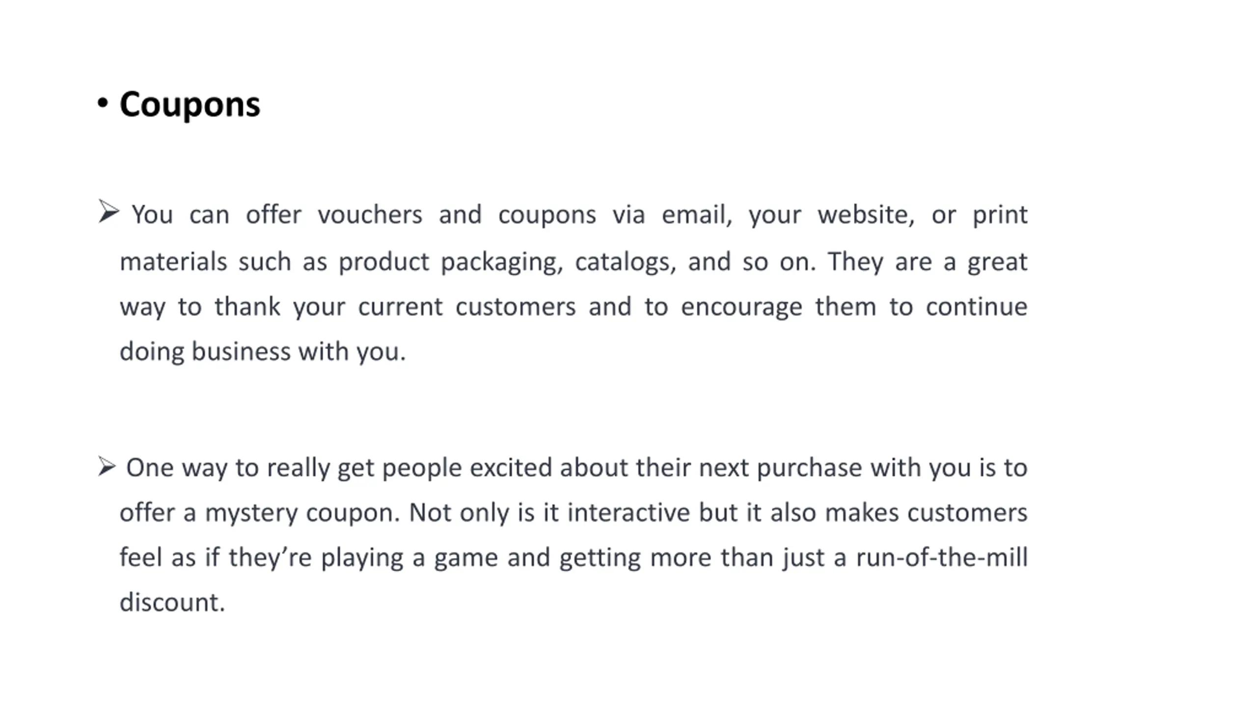Click the arrow bullet before 'You can offer'

point(109,212)
